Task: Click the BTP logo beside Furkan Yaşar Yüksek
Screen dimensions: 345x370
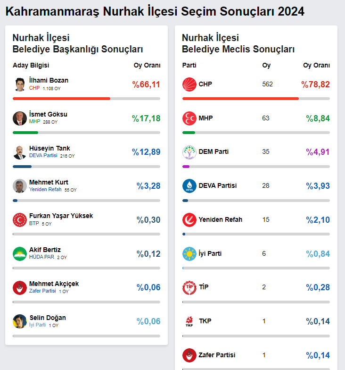Action: [x=20, y=220]
